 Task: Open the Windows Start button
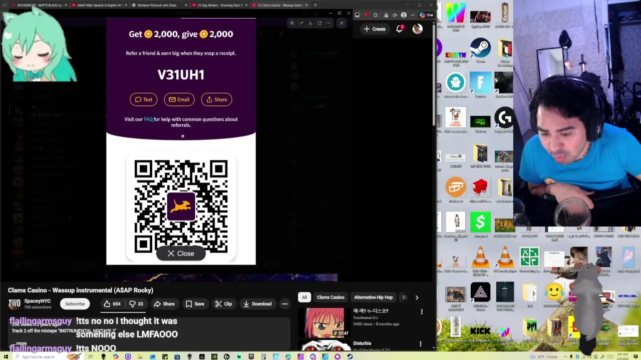(x=6, y=356)
